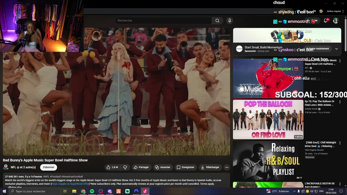Open options for L'incroyable destin video
This screenshot has height=195, width=347.
coord(340,184)
